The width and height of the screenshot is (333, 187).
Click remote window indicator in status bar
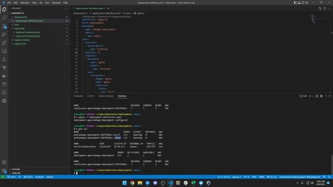click(x=3, y=177)
